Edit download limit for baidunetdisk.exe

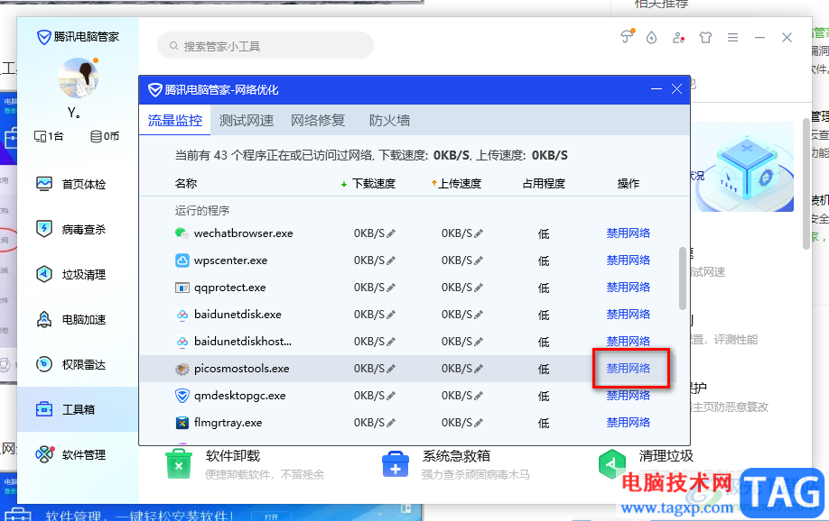point(391,315)
